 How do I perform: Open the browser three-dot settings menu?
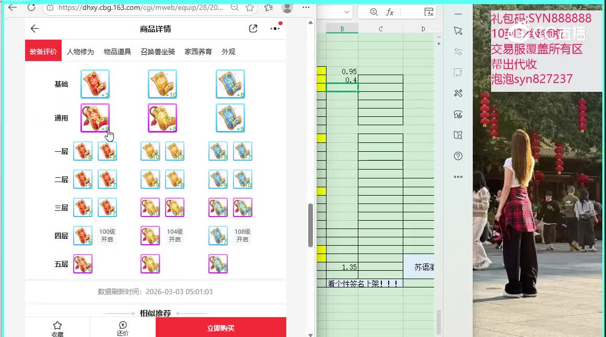pyautogui.click(x=306, y=7)
